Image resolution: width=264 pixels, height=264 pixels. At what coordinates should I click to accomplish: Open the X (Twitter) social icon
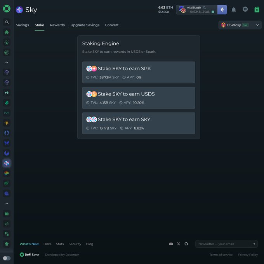[179, 244]
